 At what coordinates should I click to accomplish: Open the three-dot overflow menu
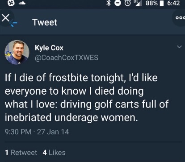pyautogui.click(x=180, y=18)
